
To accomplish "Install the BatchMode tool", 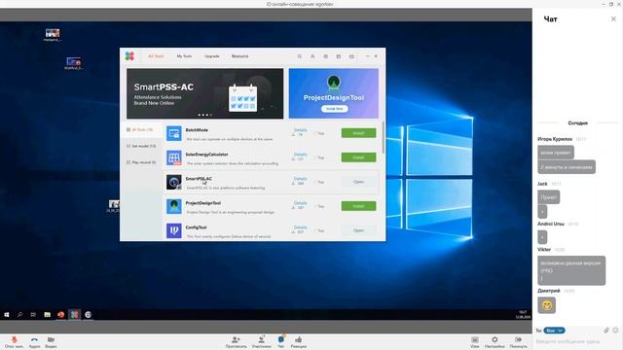I will pyautogui.click(x=358, y=133).
